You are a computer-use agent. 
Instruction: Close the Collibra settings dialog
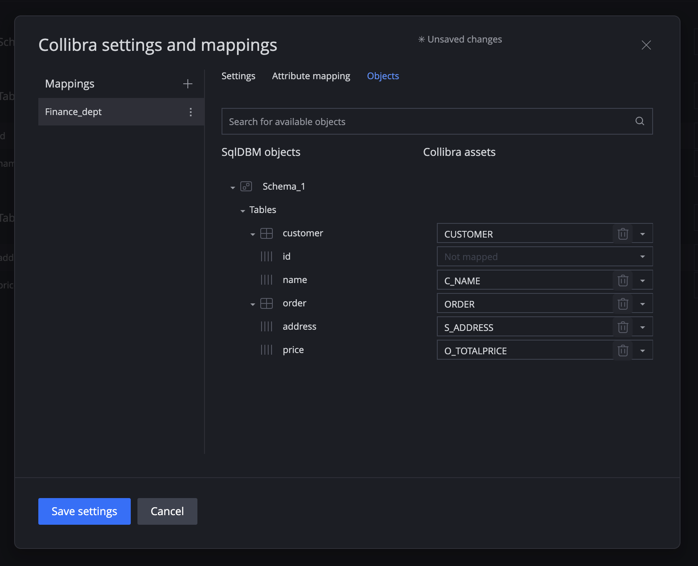tap(646, 45)
